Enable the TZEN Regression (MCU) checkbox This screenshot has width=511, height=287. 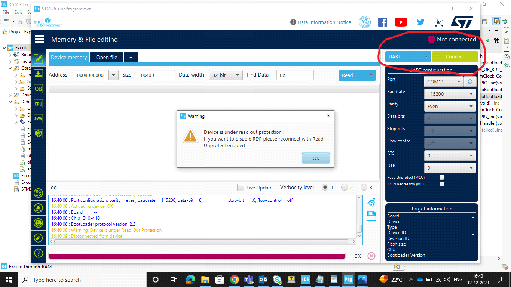coord(442,184)
